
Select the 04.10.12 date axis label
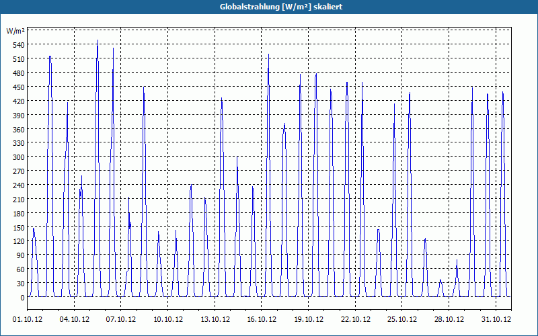(74, 319)
